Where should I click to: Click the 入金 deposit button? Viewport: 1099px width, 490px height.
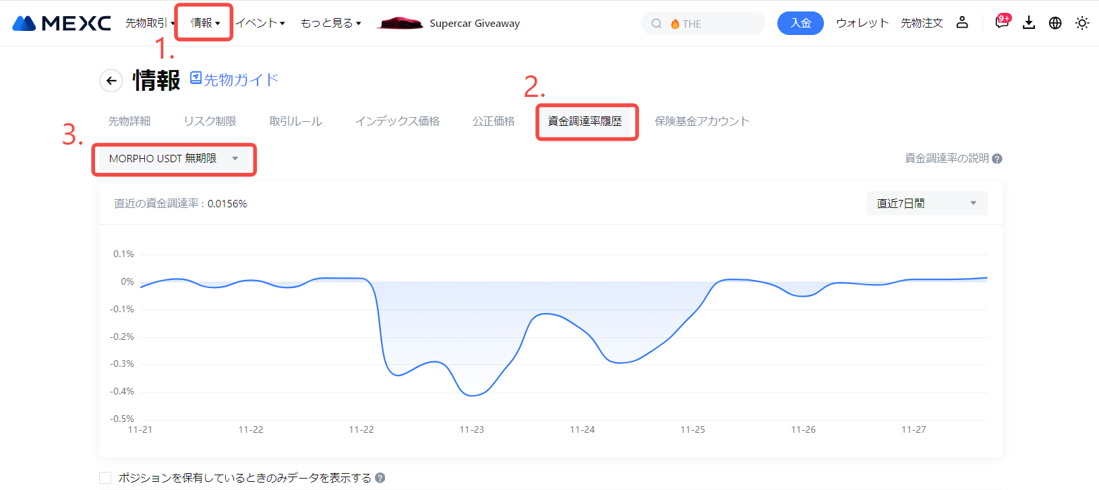pyautogui.click(x=800, y=23)
